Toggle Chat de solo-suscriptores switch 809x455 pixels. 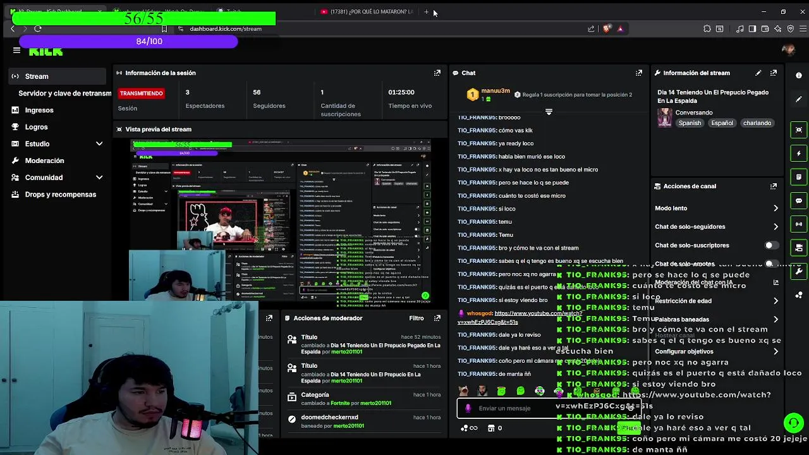tap(772, 245)
